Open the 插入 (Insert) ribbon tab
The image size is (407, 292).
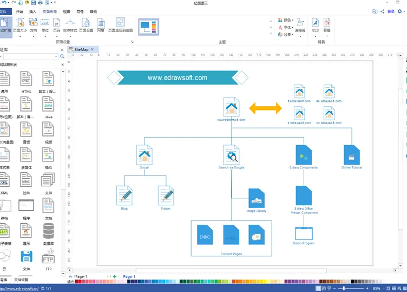32,11
